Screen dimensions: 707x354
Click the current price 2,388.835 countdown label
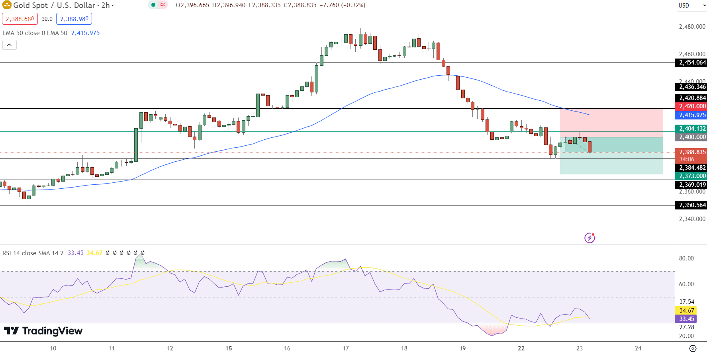tap(691, 156)
